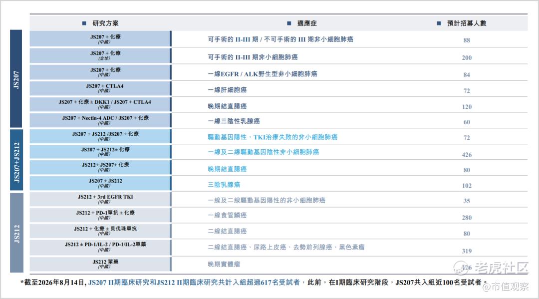
Task: Click the JS207 + 化療 (全球) cell
Action: pyautogui.click(x=100, y=56)
